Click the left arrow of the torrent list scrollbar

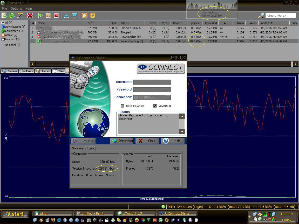pos(32,64)
